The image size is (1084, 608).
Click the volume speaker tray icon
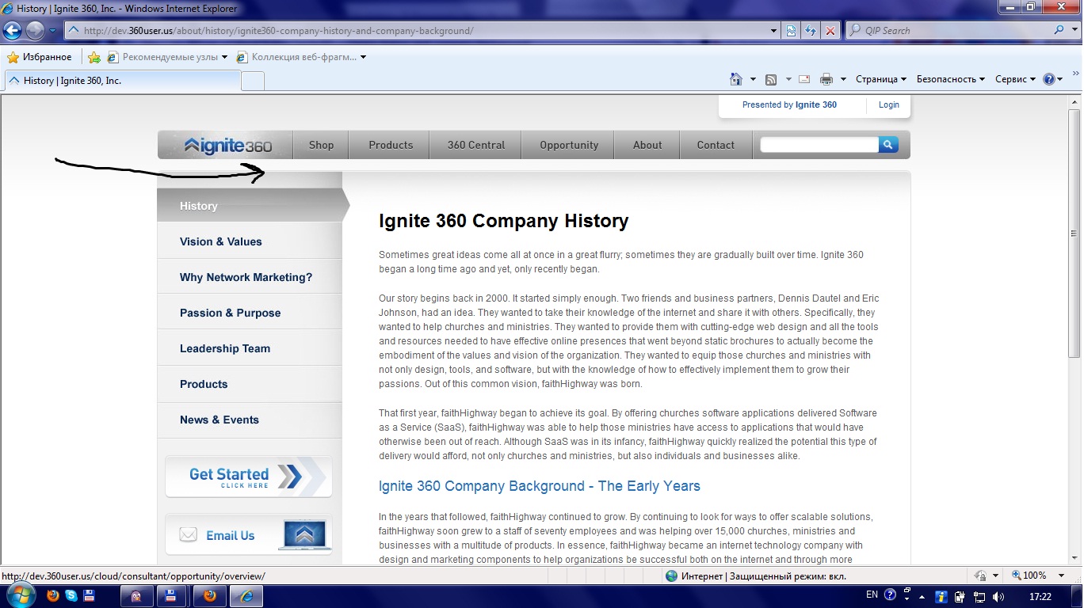(x=998, y=596)
